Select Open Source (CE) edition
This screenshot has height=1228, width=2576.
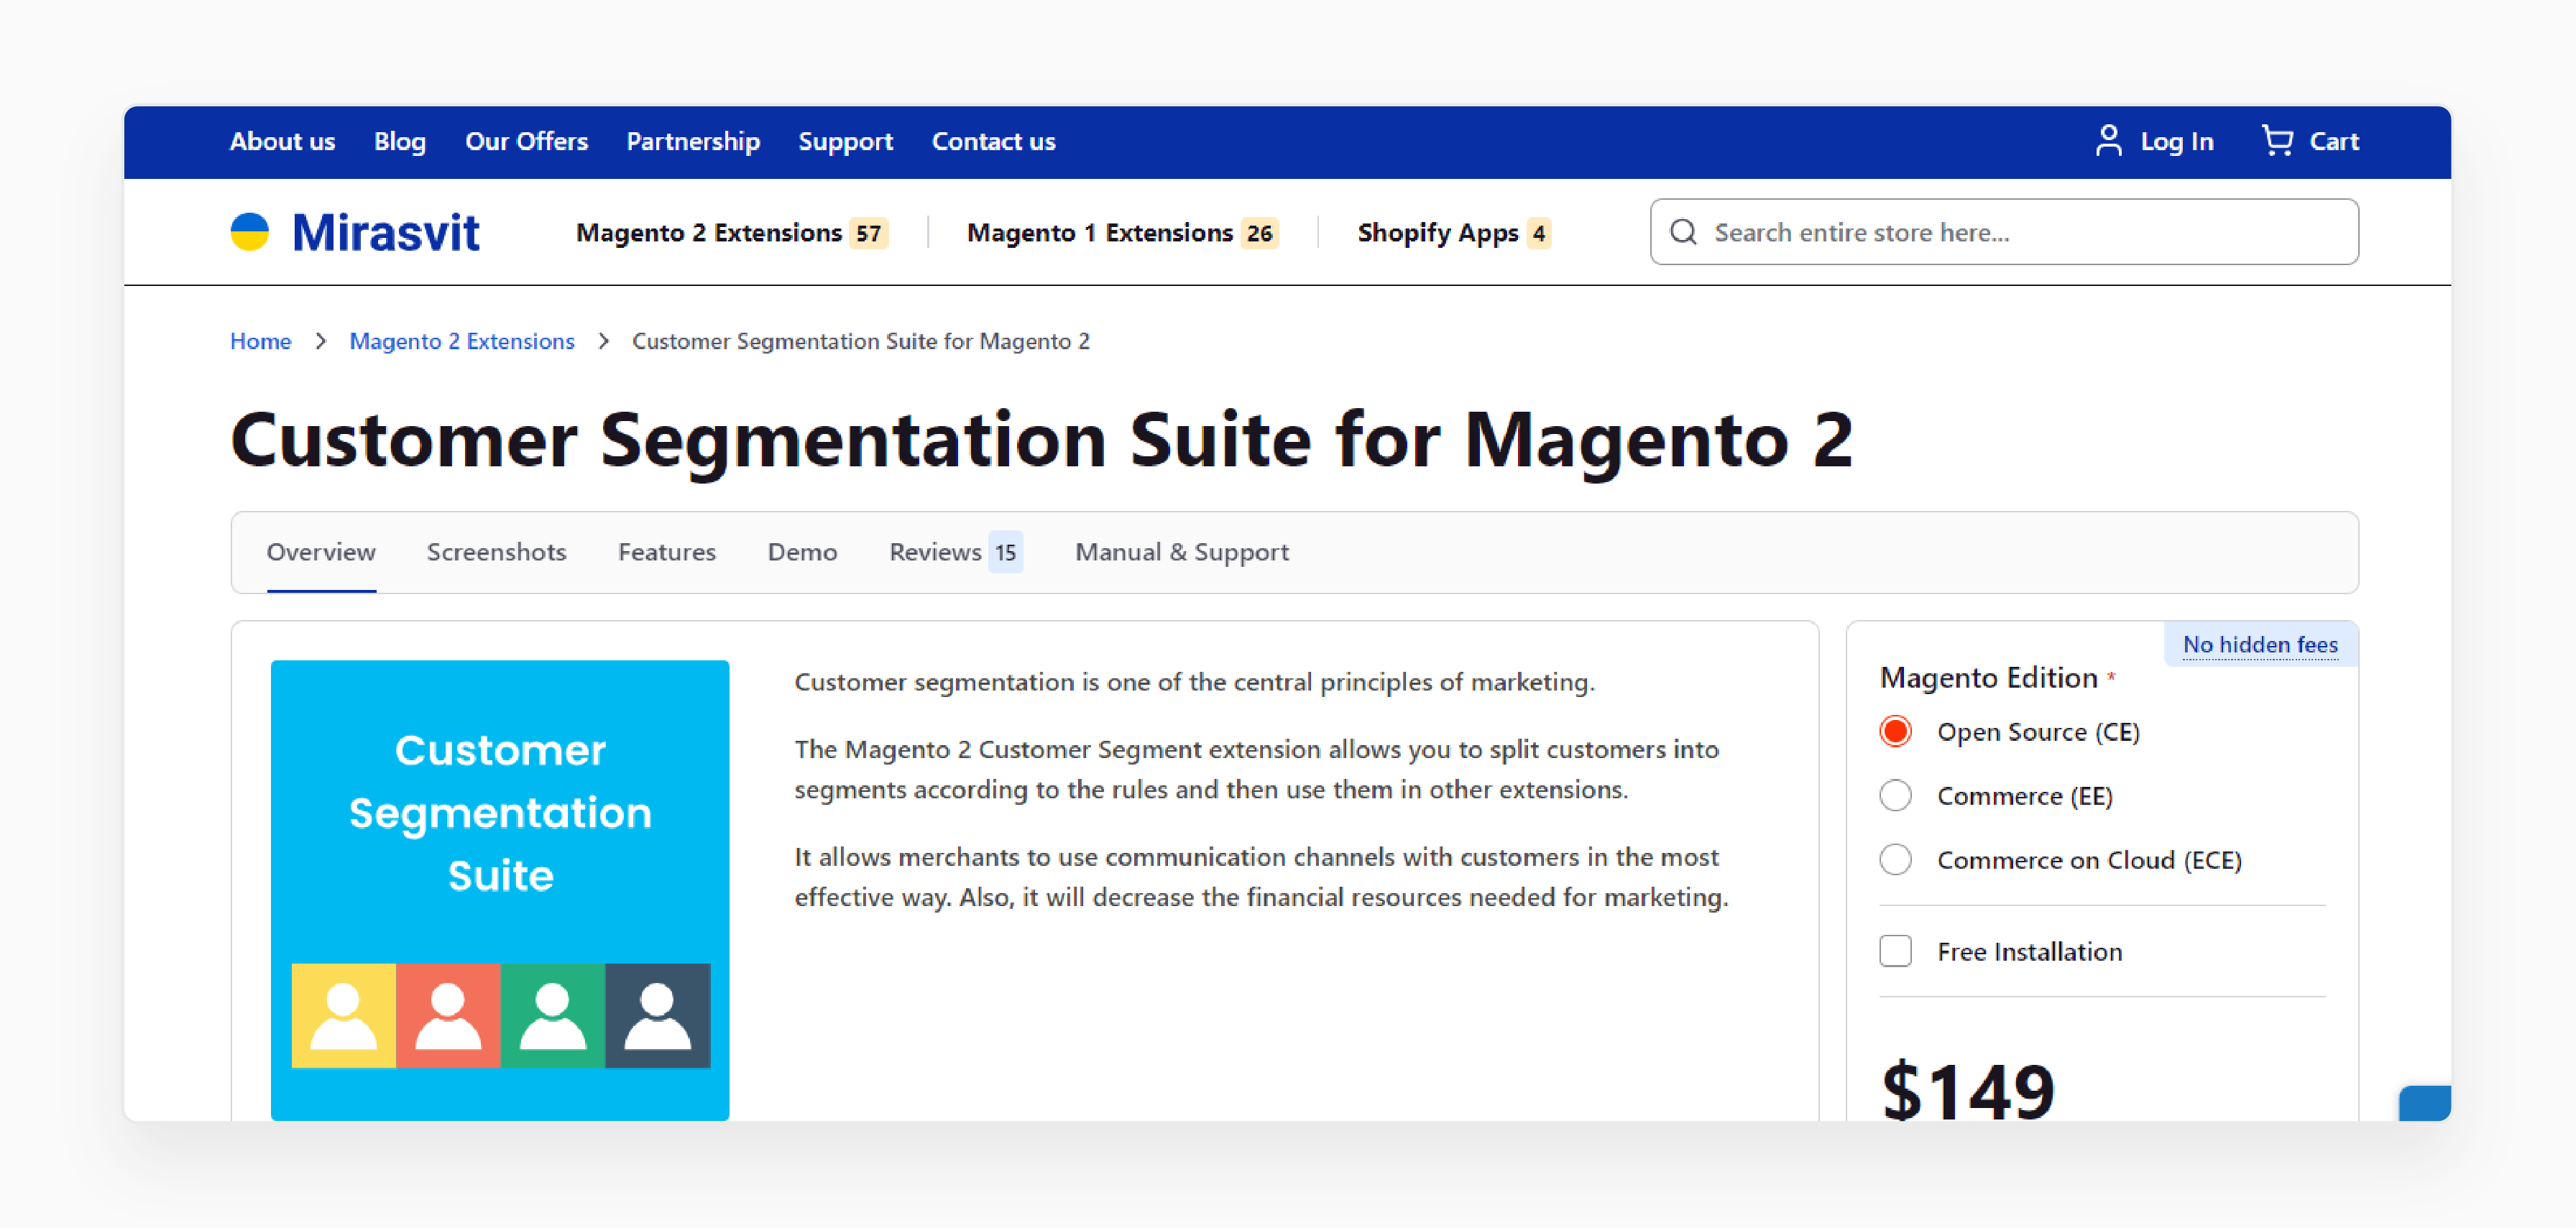point(1895,731)
